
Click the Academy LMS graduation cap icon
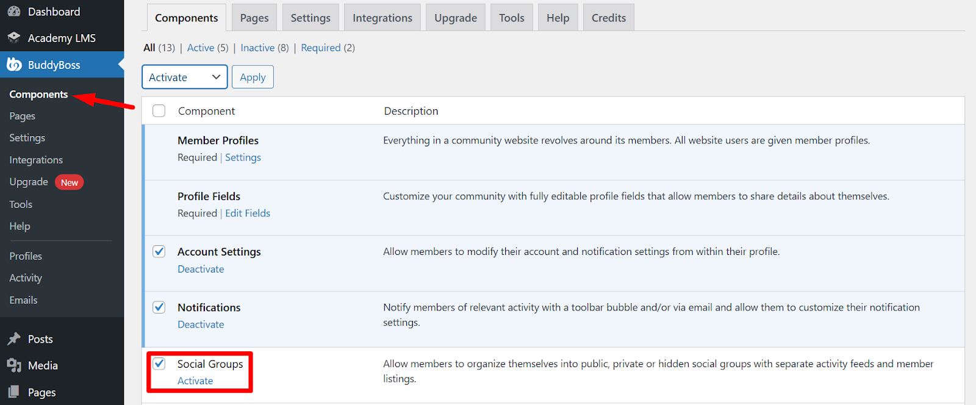pos(14,38)
